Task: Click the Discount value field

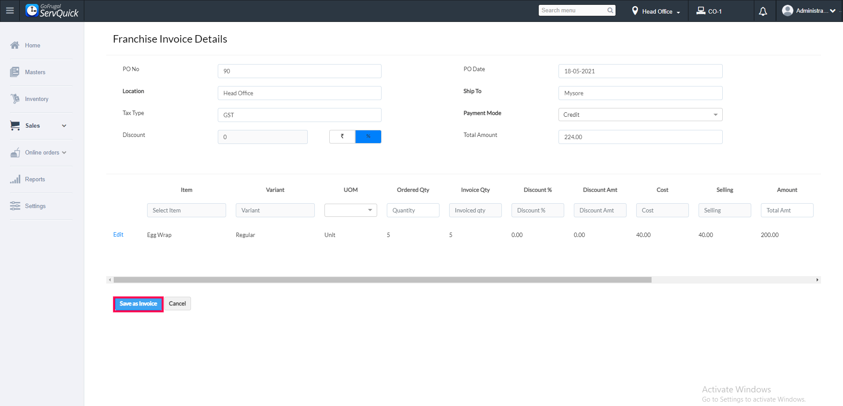Action: [263, 137]
